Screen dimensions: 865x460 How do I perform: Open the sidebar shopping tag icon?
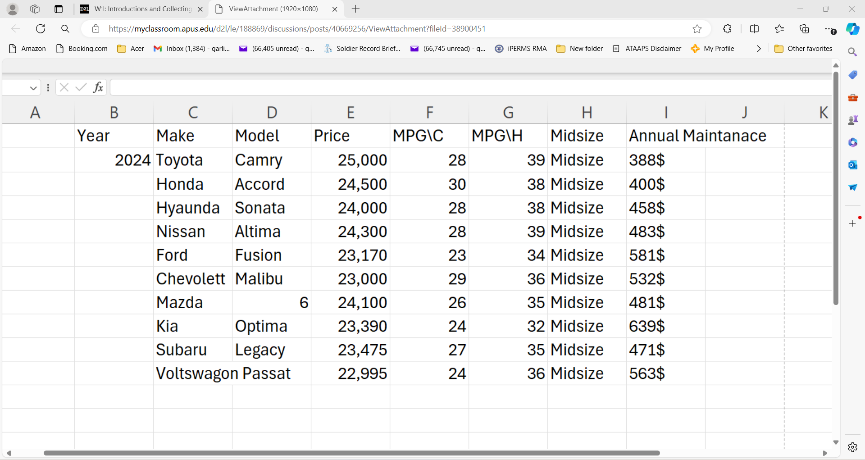[852, 75]
